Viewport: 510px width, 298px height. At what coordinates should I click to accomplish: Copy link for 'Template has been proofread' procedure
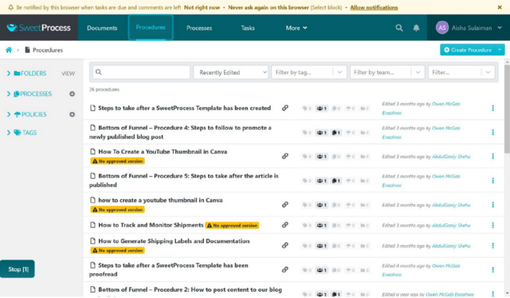click(x=285, y=270)
